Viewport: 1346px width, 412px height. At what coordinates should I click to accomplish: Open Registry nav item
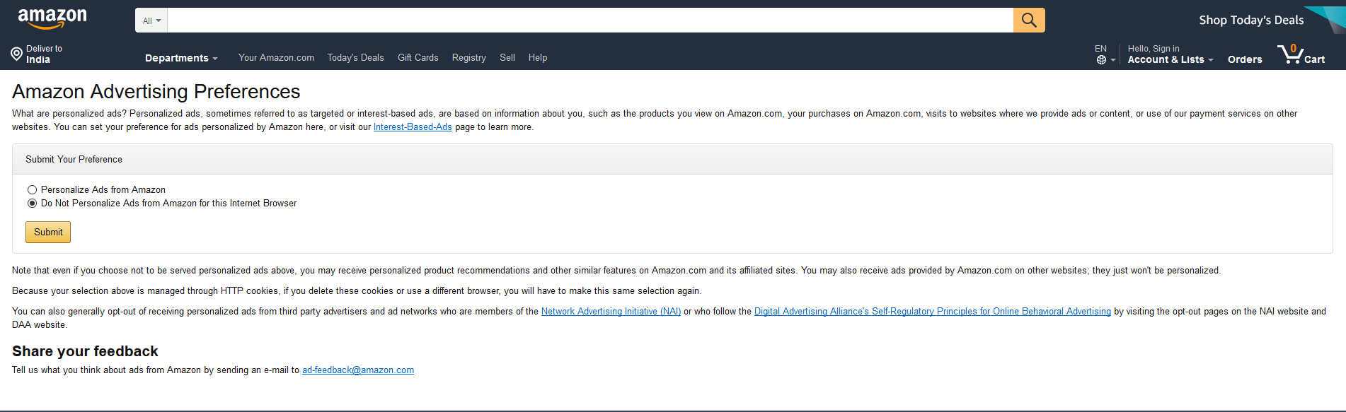click(468, 58)
